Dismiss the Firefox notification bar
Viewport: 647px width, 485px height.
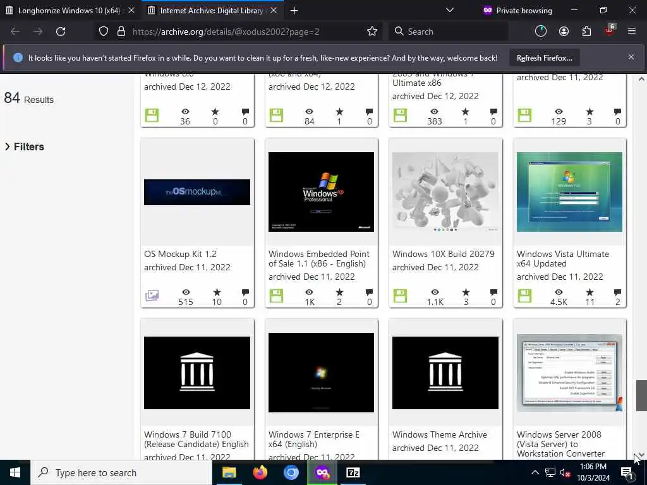[x=631, y=57]
